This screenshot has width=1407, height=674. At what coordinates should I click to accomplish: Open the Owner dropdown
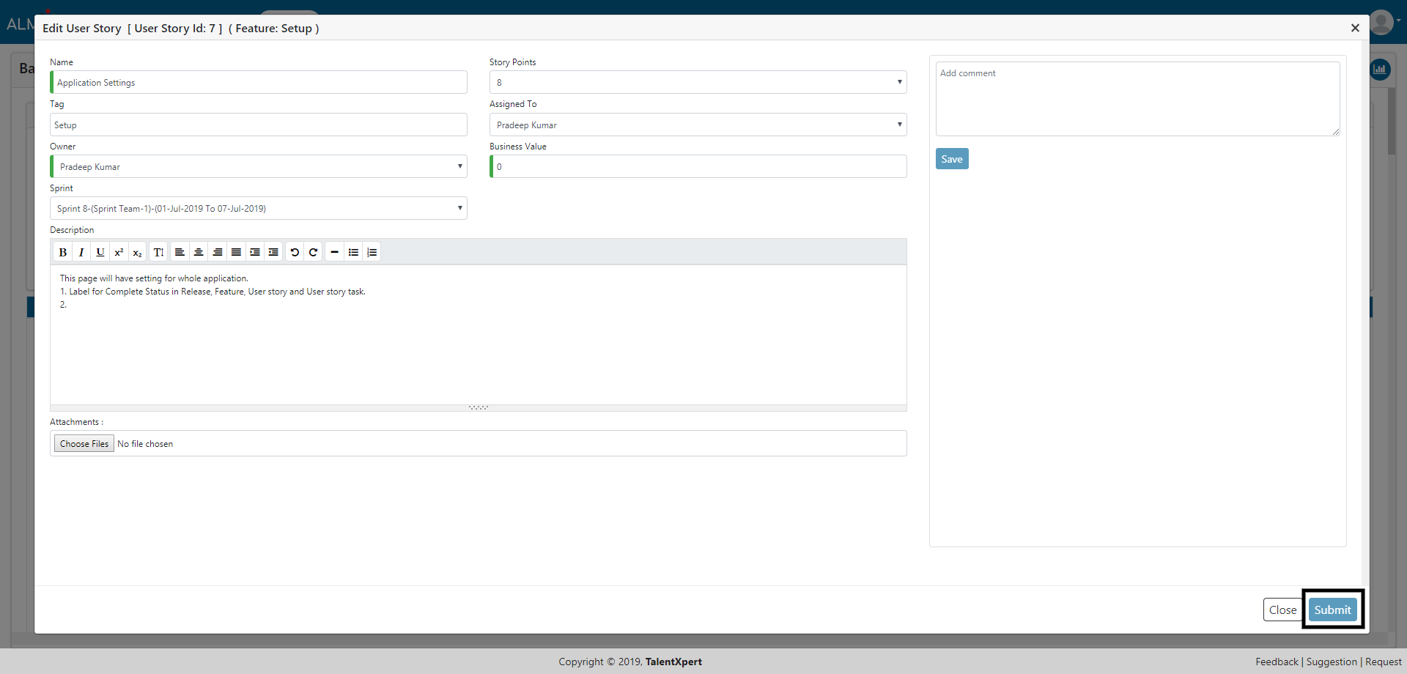259,166
